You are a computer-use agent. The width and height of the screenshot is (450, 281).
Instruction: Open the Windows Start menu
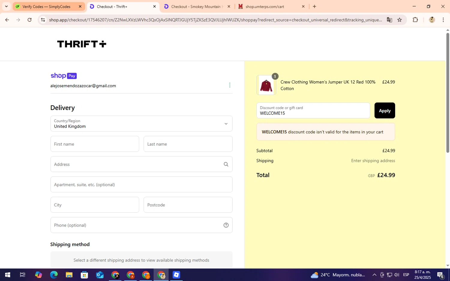tap(7, 275)
